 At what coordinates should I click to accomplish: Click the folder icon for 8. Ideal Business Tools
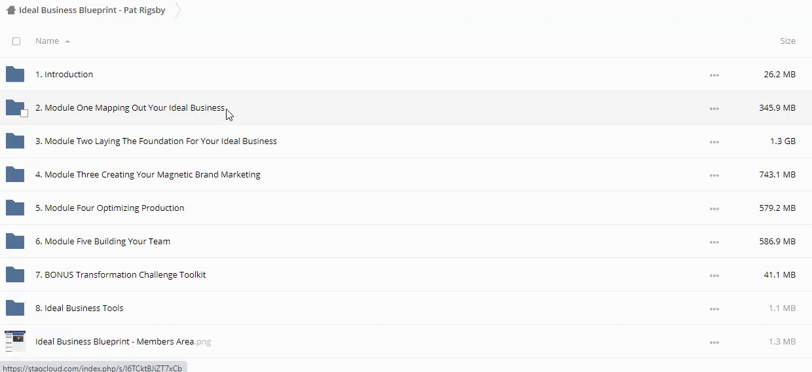(x=15, y=308)
